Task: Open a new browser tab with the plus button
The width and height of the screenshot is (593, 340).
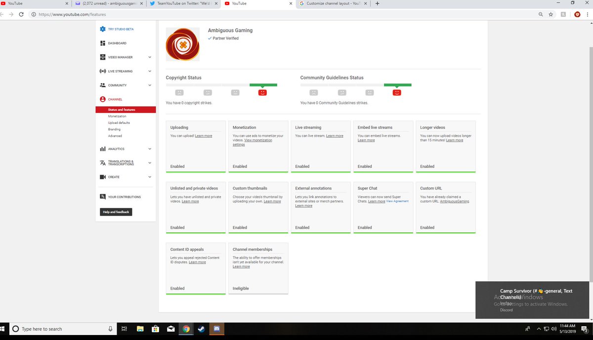Action: click(x=378, y=3)
